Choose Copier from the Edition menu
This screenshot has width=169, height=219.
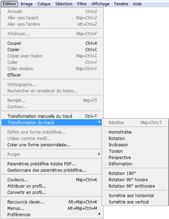coord(52,50)
